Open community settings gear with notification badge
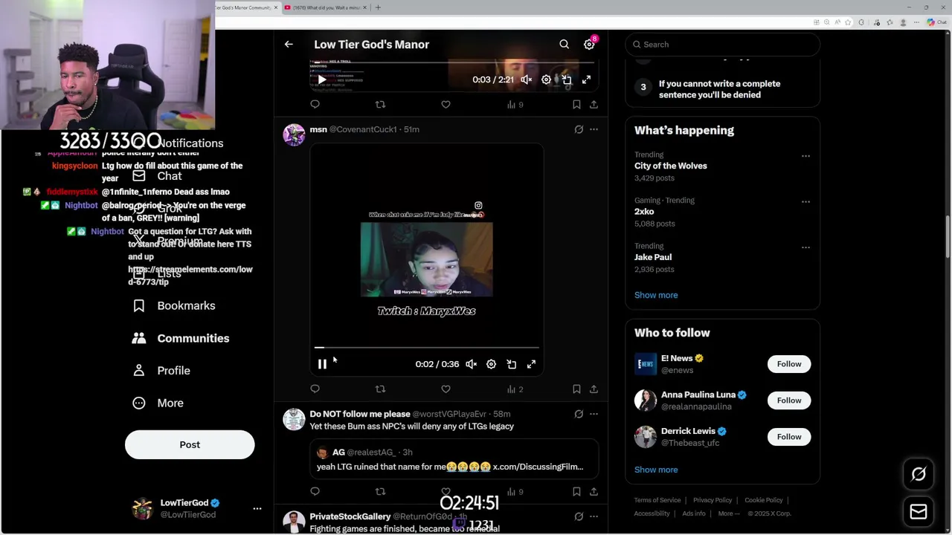Screen dimensions: 952x535 tap(590, 44)
